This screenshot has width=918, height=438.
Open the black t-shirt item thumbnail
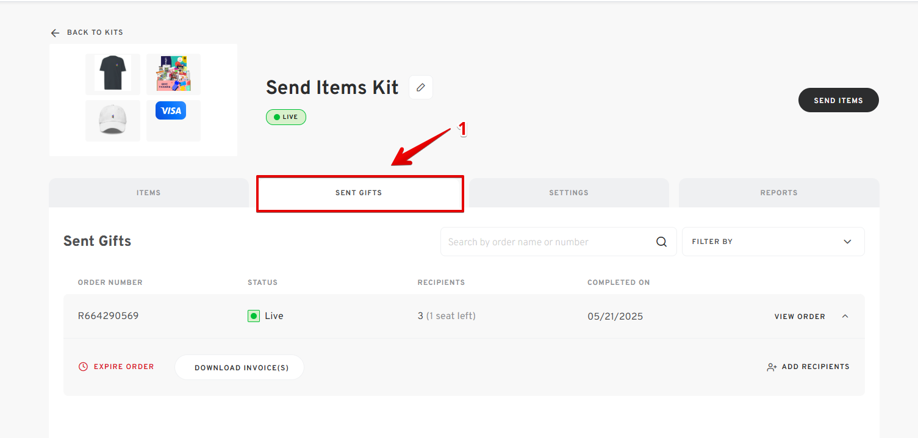click(113, 74)
